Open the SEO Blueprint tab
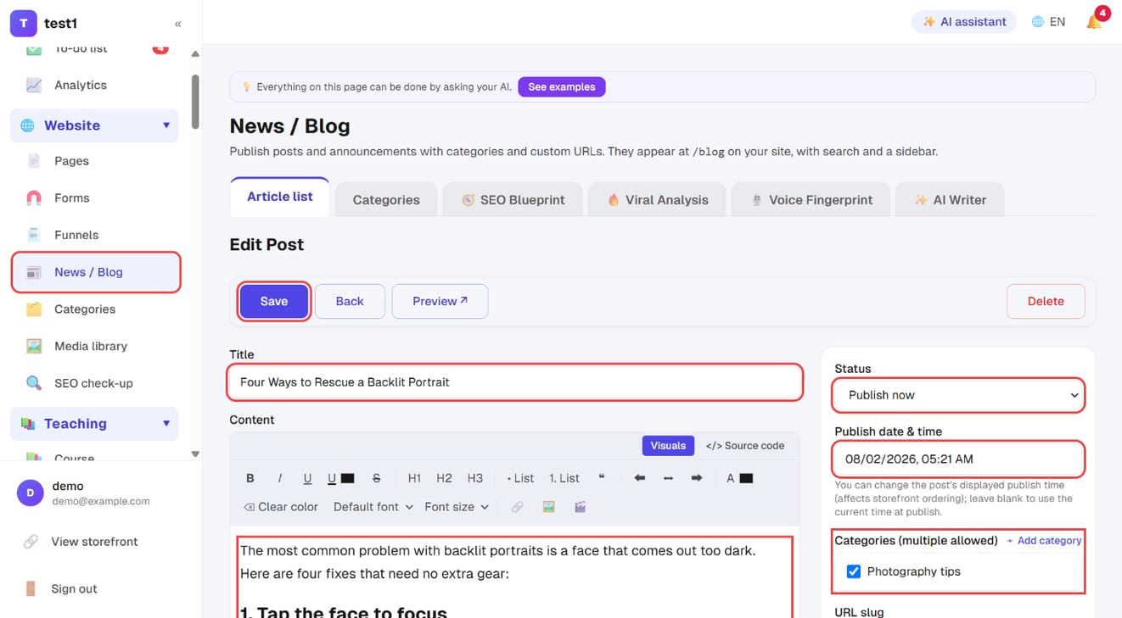Screen dimensions: 1122x618 [x=513, y=200]
